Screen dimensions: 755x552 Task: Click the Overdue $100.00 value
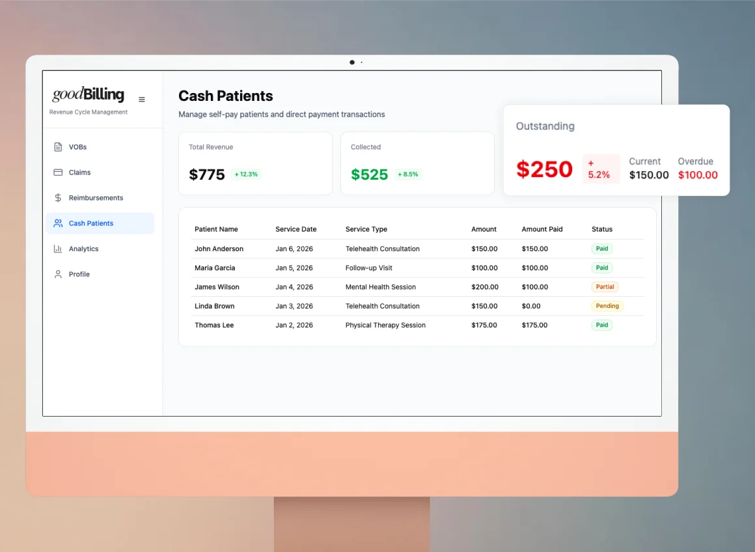tap(698, 175)
